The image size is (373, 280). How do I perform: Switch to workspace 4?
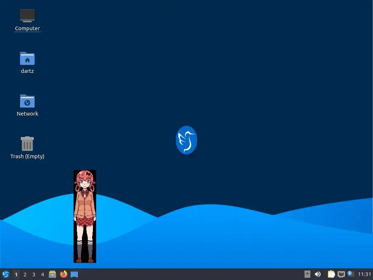(x=43, y=275)
